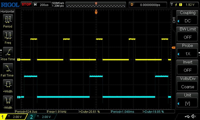Click the D delay label icon
The width and height of the screenshot is (200, 120).
pyautogui.click(x=132, y=5)
